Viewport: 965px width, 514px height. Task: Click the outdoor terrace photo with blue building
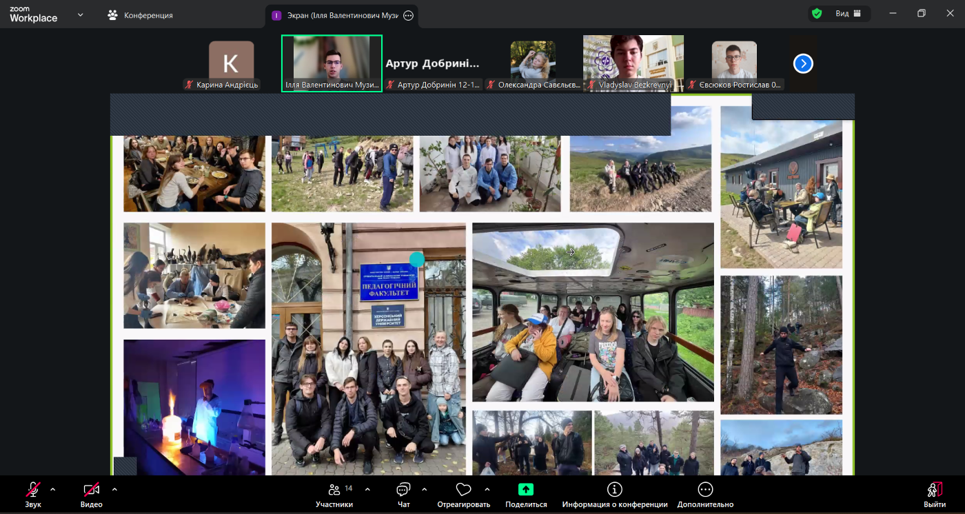point(781,187)
